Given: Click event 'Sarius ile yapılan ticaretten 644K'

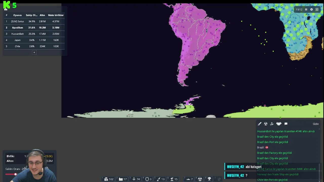Looking at the screenshot, I should [x=286, y=169].
